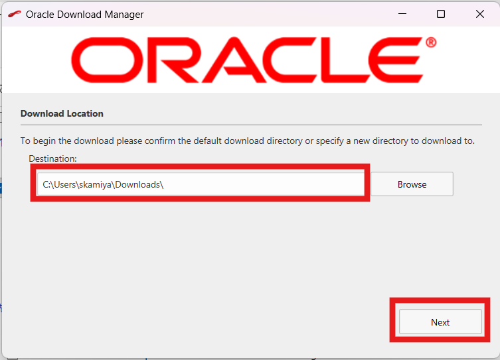
Task: Minimize the Oracle Download Manager window
Action: 402,14
